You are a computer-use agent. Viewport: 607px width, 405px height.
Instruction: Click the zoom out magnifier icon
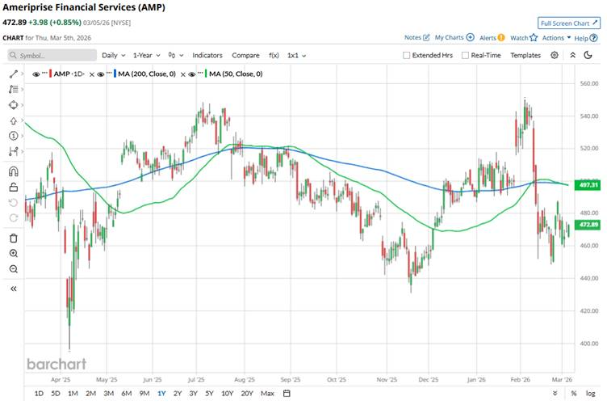(13, 269)
